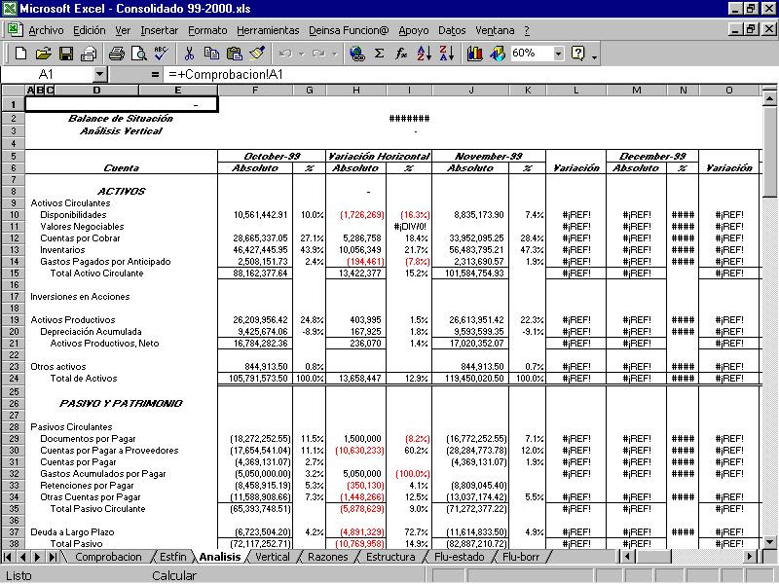Click the Deuda a Largo Plazo label
Viewport: 779px width, 584px height.
point(72,532)
